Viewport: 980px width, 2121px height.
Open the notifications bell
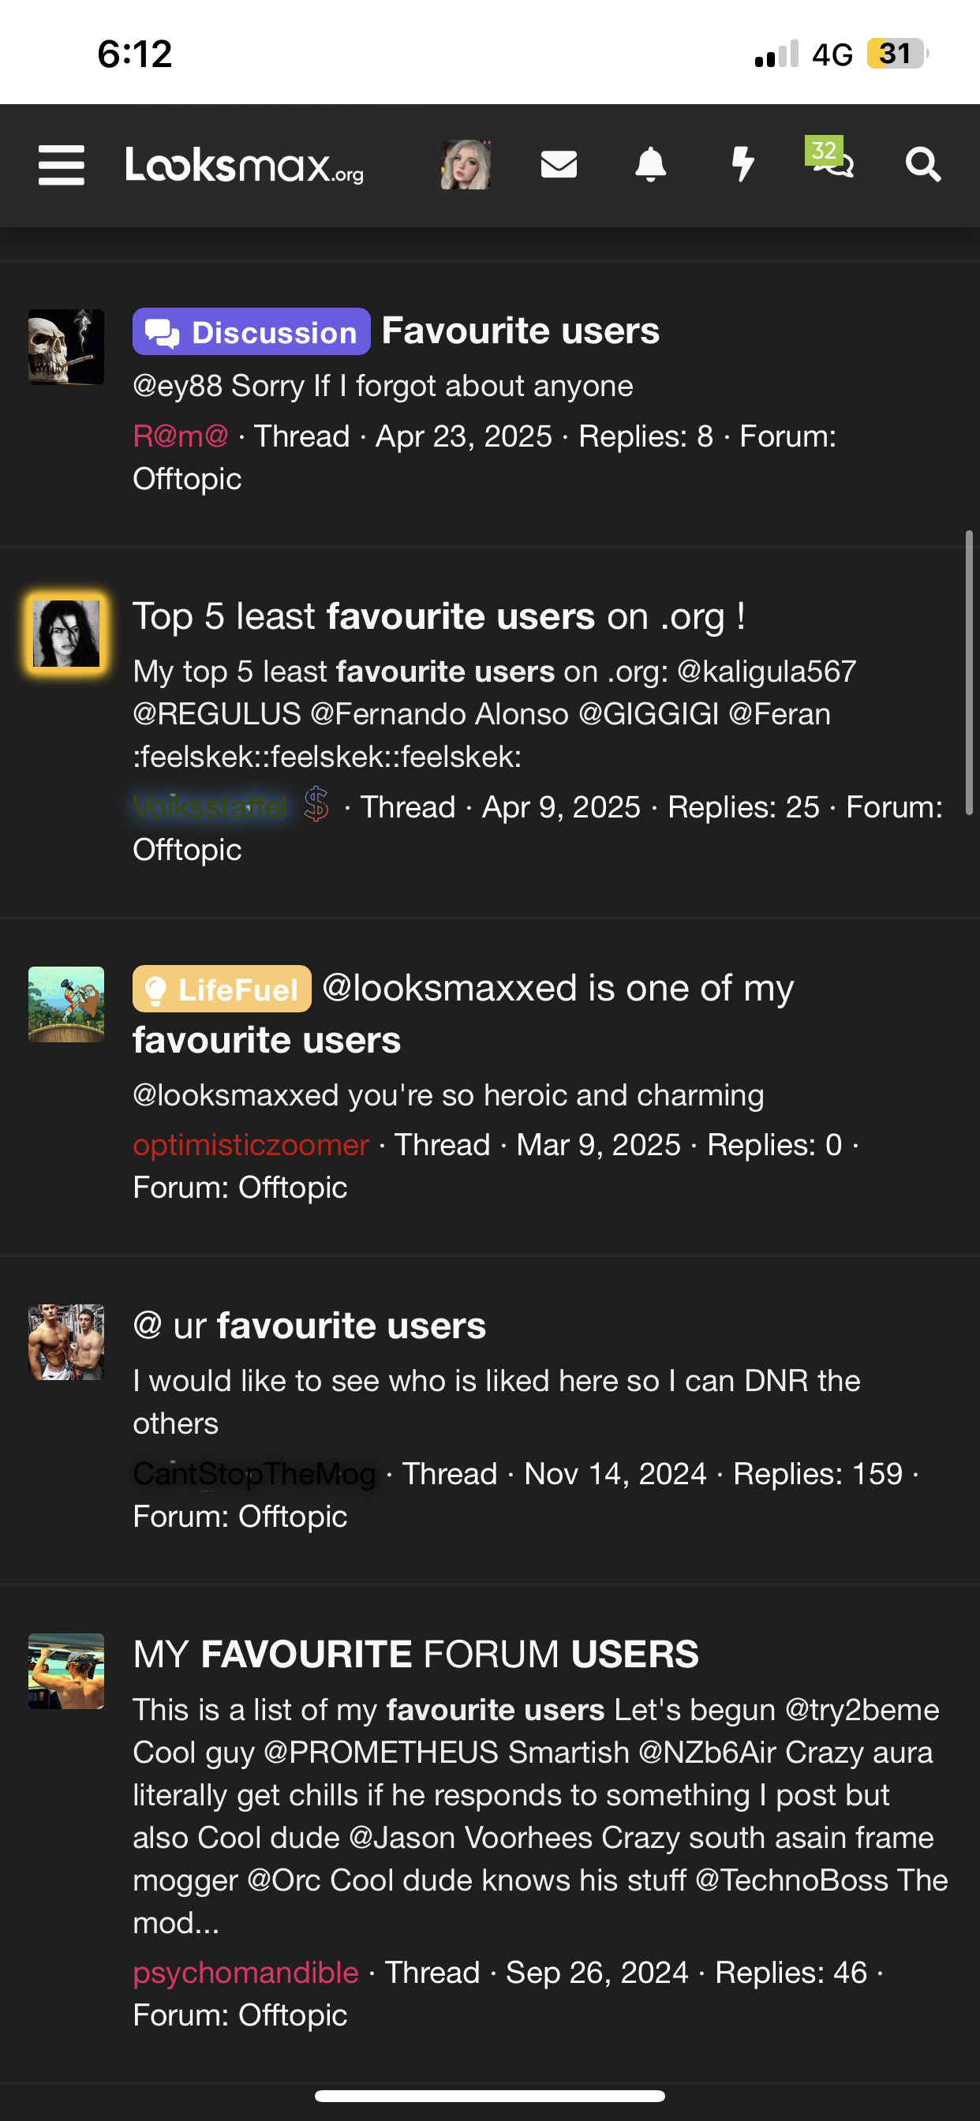[651, 165]
